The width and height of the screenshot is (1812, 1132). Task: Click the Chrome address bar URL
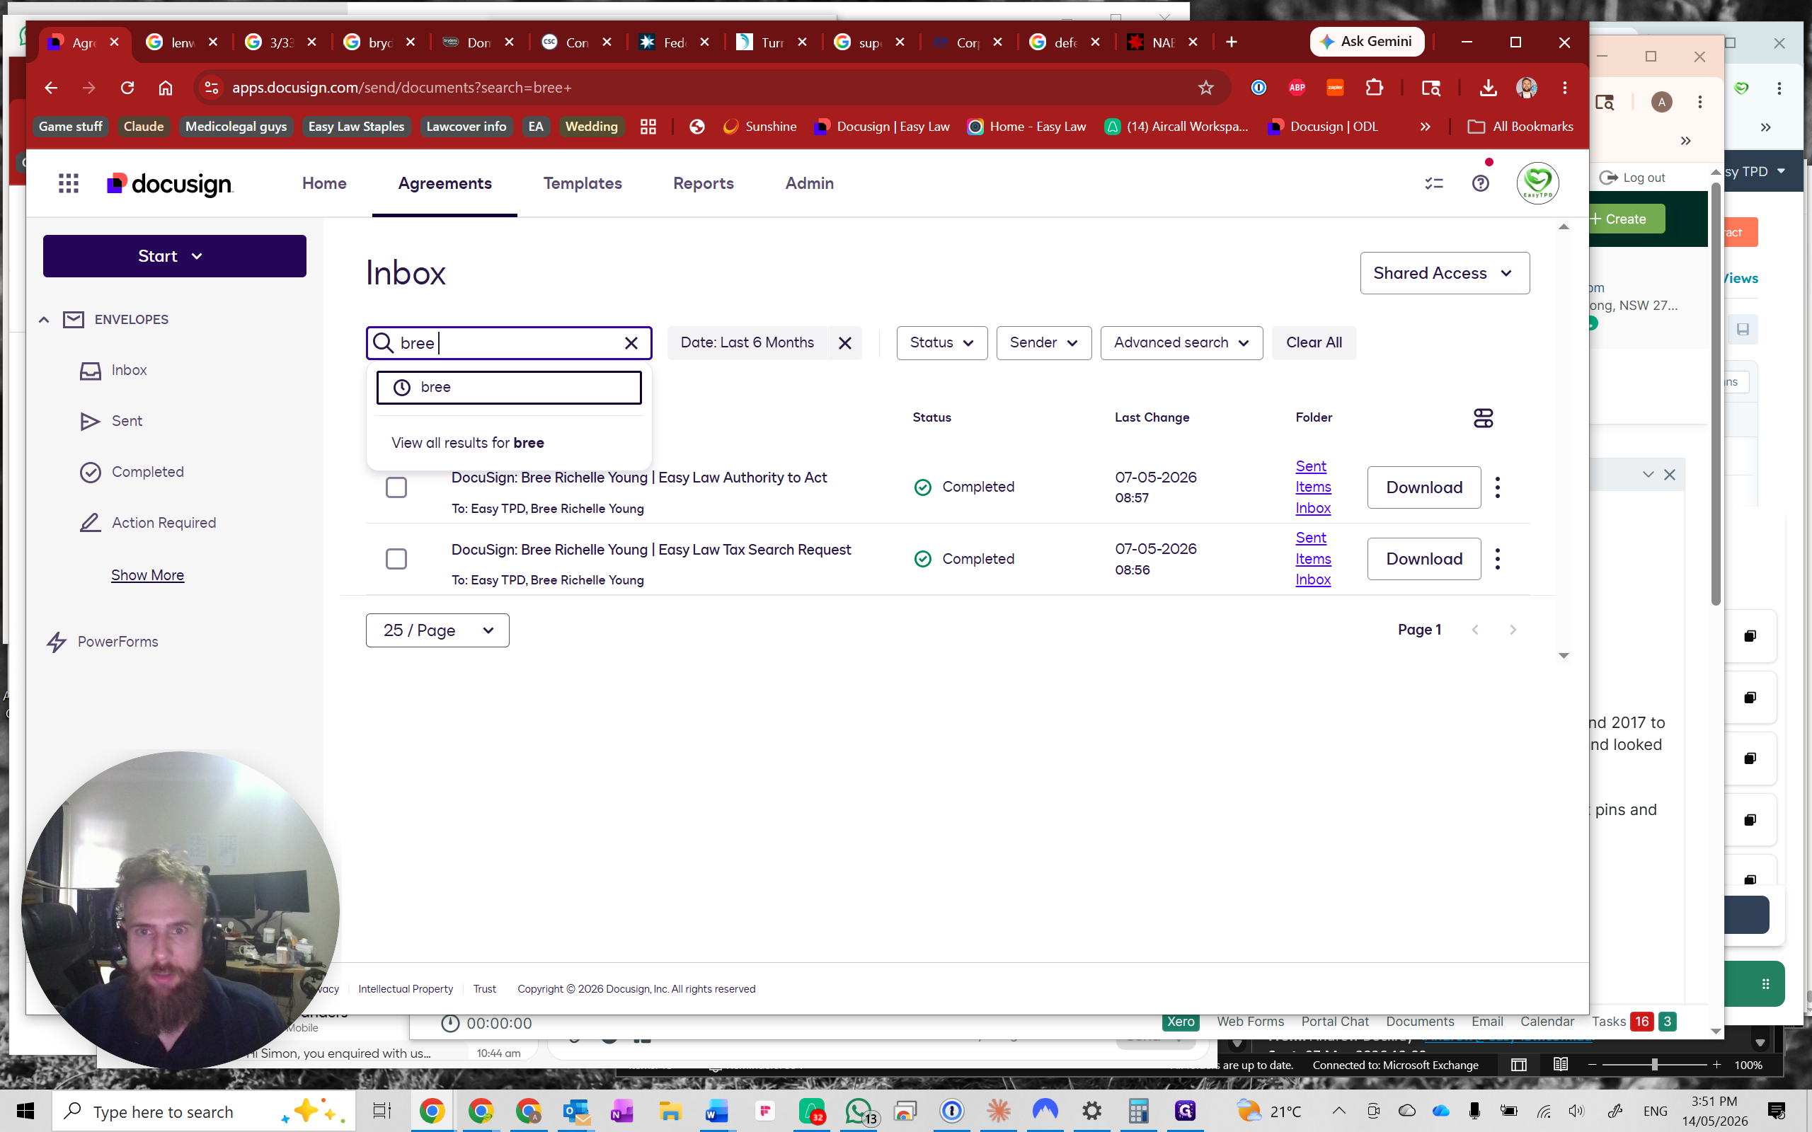coord(401,88)
